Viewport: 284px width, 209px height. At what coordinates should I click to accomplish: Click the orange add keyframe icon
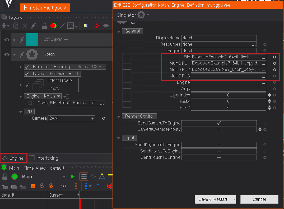[33, 186]
